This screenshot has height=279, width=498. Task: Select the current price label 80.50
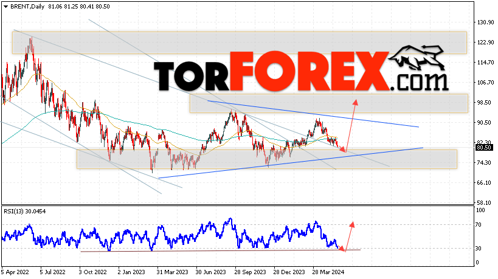(484, 148)
